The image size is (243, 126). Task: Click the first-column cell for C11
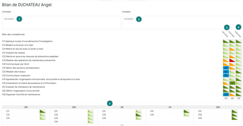pos(226,41)
